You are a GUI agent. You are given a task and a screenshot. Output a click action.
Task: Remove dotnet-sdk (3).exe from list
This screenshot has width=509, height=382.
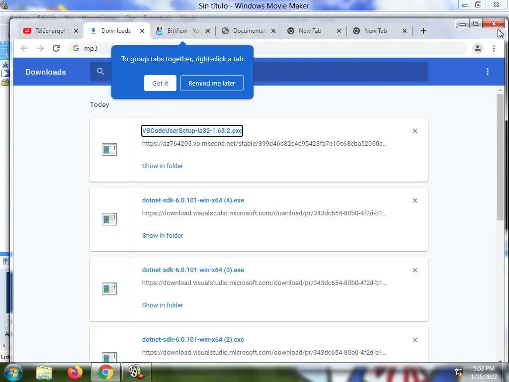pyautogui.click(x=415, y=270)
